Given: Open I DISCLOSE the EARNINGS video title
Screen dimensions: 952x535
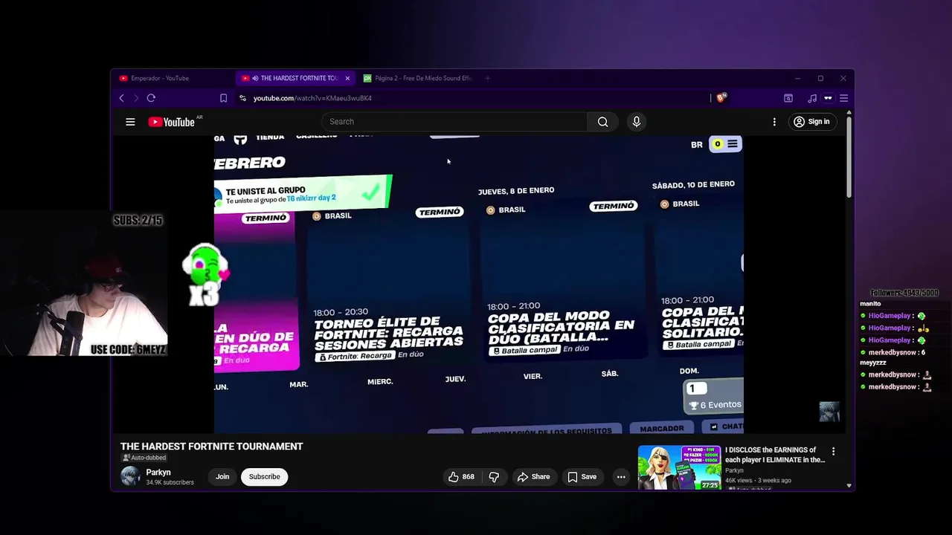Looking at the screenshot, I should coord(775,455).
